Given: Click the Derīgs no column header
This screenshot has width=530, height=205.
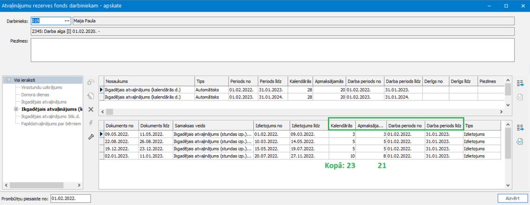Looking at the screenshot, I should pos(435,82).
